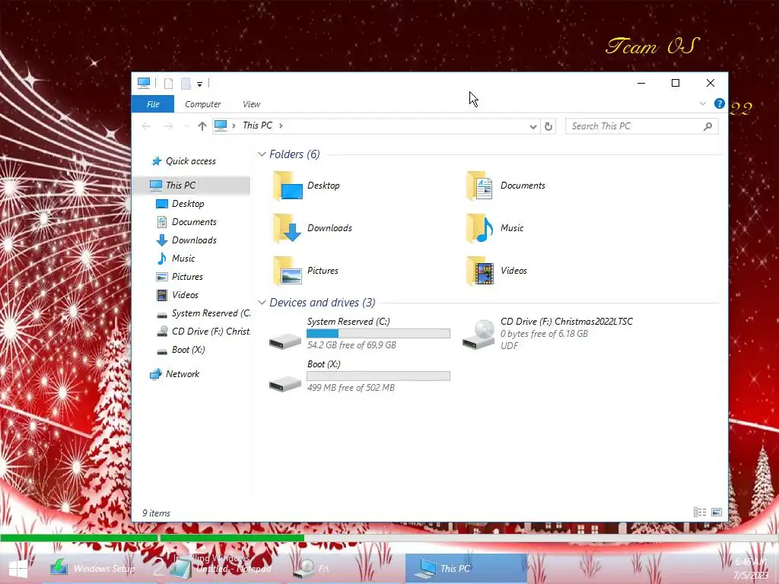Click the Back navigation arrow

[146, 126]
